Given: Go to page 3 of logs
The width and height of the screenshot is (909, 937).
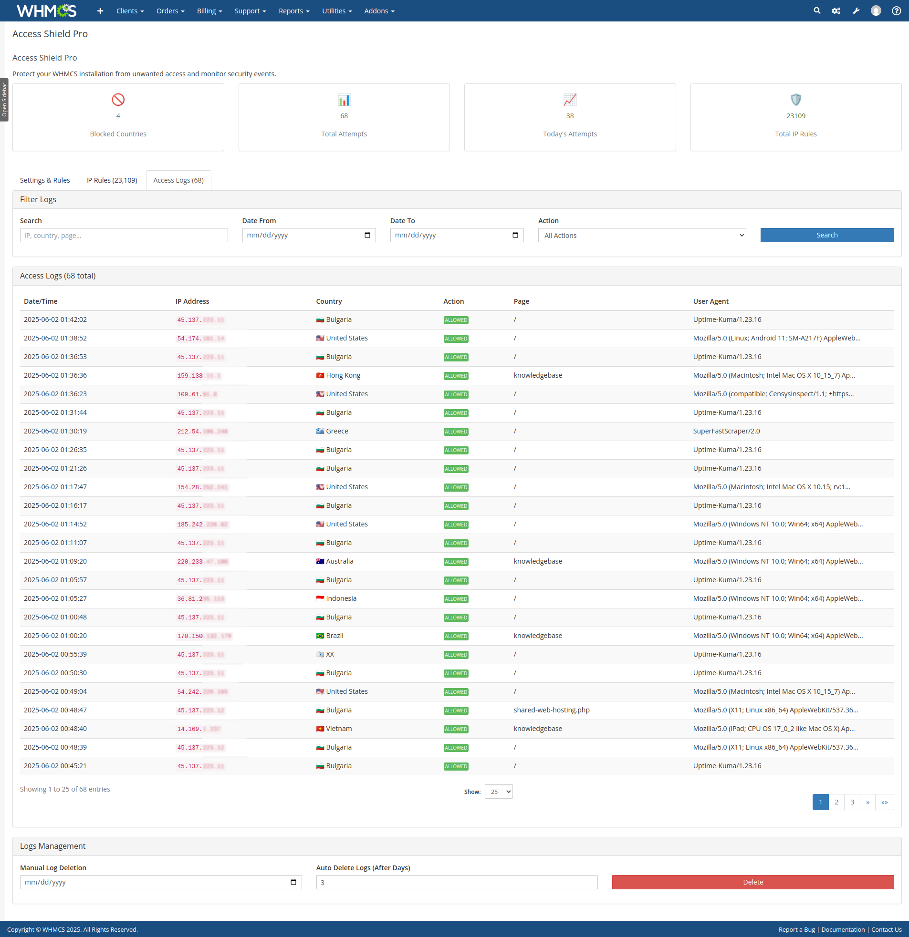Looking at the screenshot, I should (x=852, y=802).
